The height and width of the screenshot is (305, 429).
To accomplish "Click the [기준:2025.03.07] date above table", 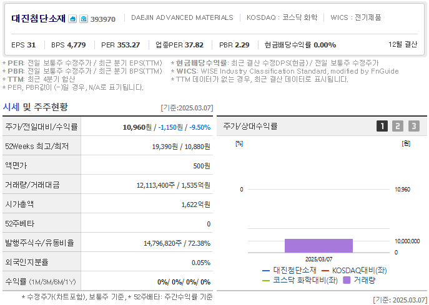I will pos(187,108).
